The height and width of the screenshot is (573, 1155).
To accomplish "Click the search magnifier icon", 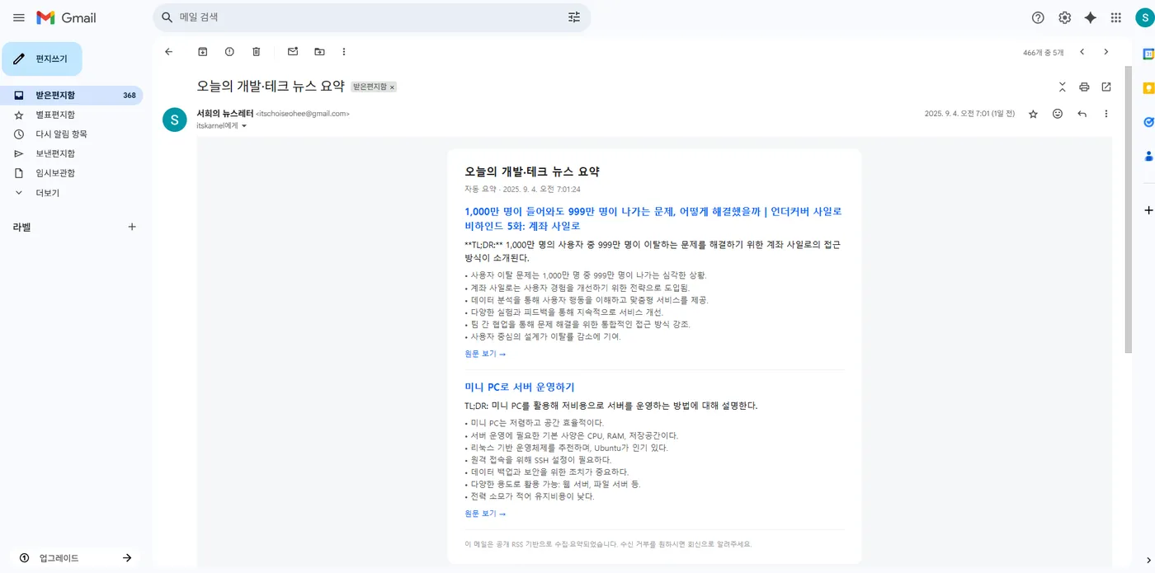I will click(167, 17).
